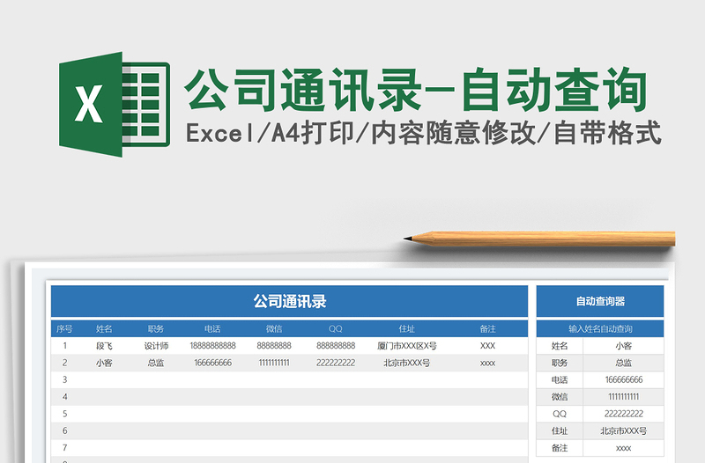The height and width of the screenshot is (463, 705).
Task: Select the 自动查询器 panel title
Action: click(x=600, y=301)
